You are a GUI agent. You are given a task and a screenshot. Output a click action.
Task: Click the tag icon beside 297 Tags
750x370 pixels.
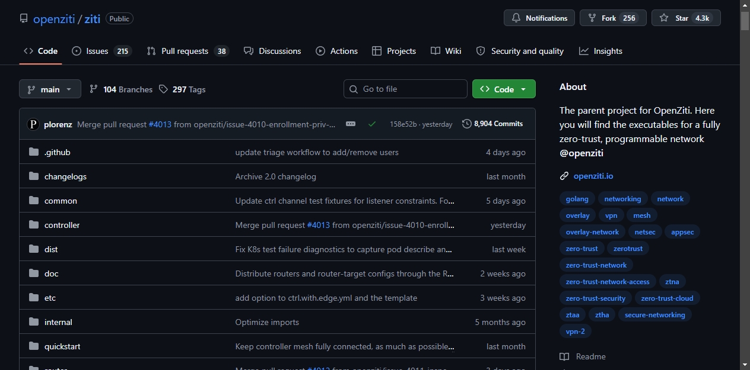point(164,89)
